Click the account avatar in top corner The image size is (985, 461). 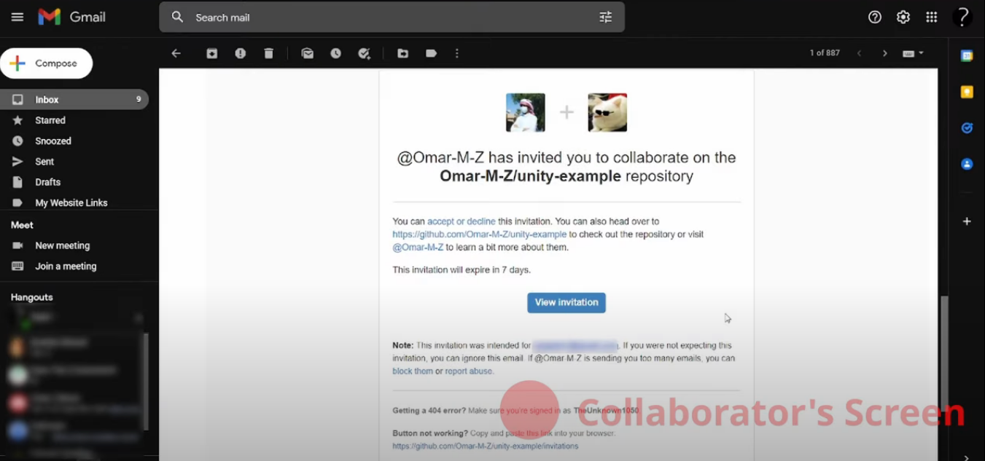tap(962, 17)
